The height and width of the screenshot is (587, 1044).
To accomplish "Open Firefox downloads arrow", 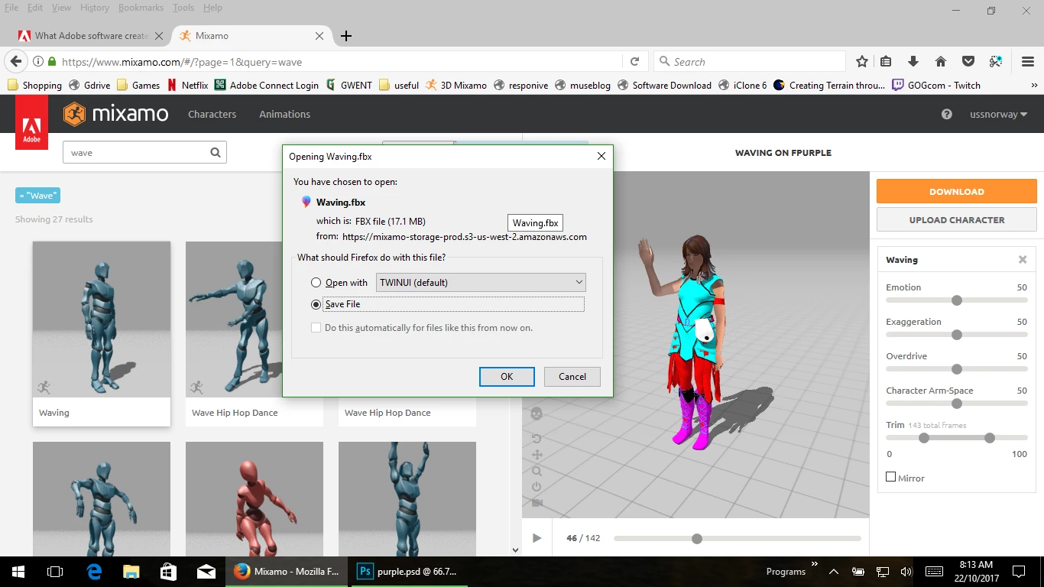I will (x=913, y=62).
